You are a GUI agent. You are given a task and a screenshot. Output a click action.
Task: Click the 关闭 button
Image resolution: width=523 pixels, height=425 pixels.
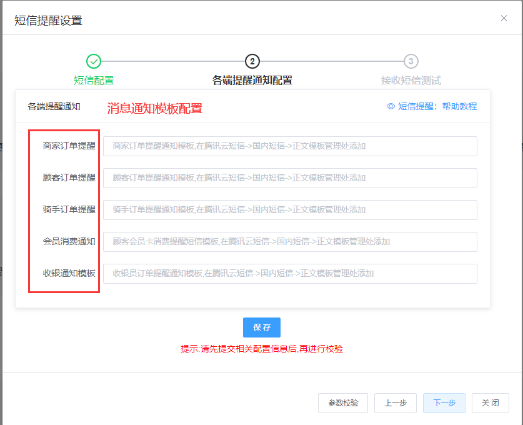491,403
